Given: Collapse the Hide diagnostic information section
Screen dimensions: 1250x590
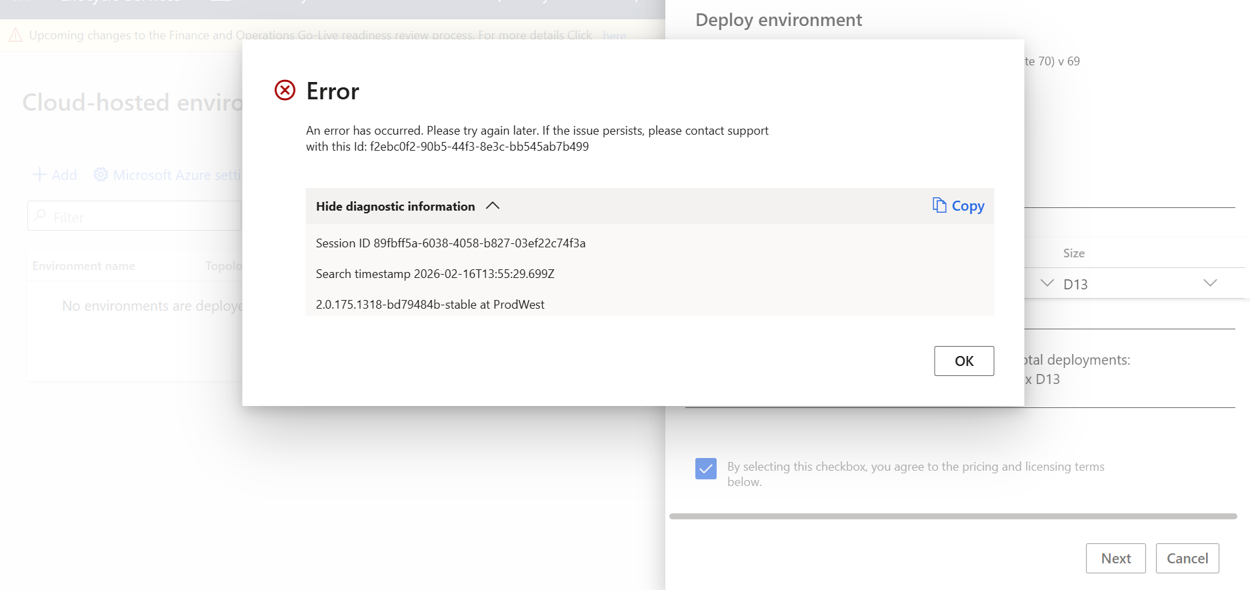Looking at the screenshot, I should tap(407, 206).
